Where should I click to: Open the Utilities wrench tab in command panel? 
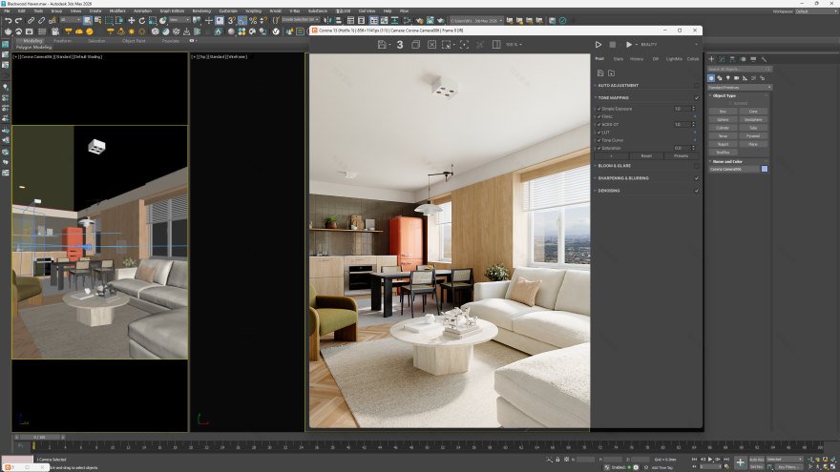[764, 59]
